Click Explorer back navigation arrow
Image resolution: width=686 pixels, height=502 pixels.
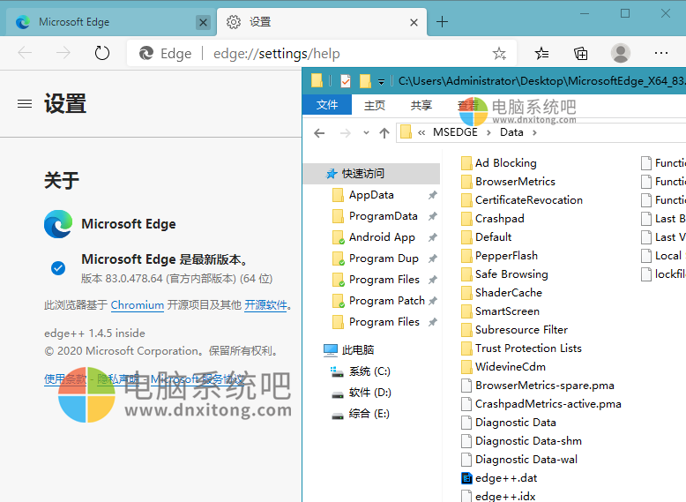(319, 133)
